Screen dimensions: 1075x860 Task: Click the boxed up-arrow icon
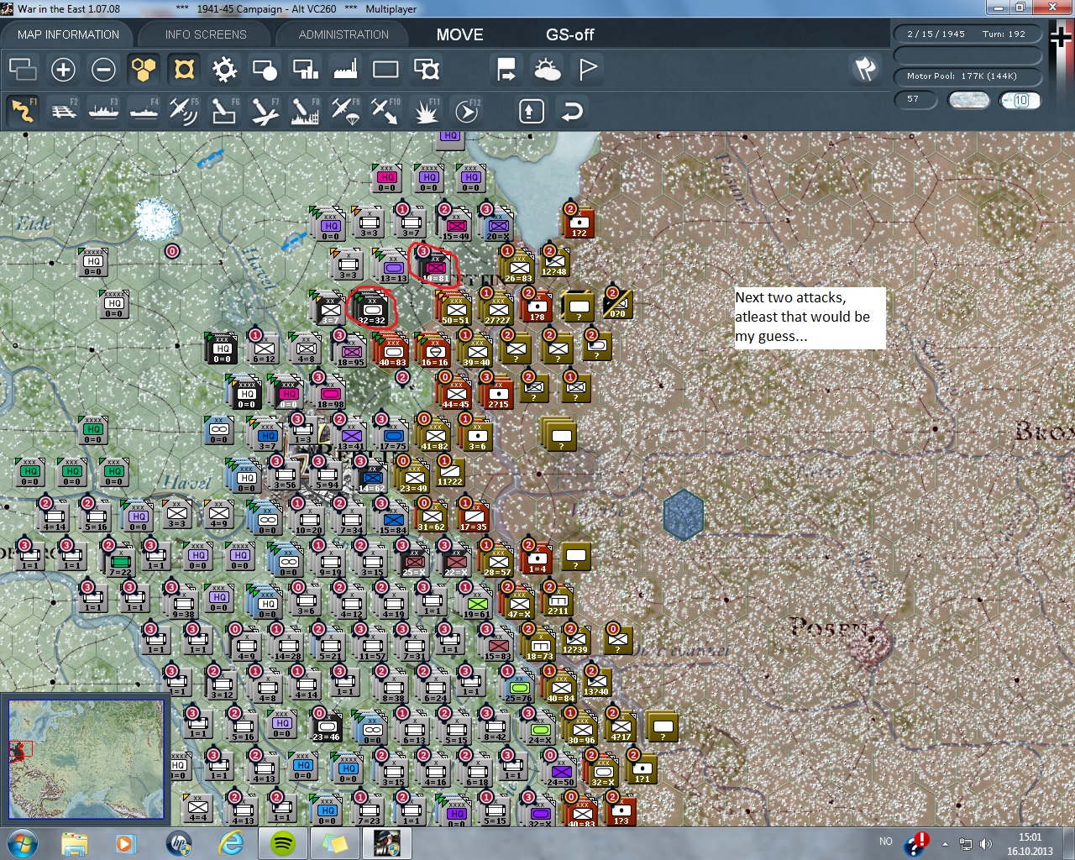[532, 112]
